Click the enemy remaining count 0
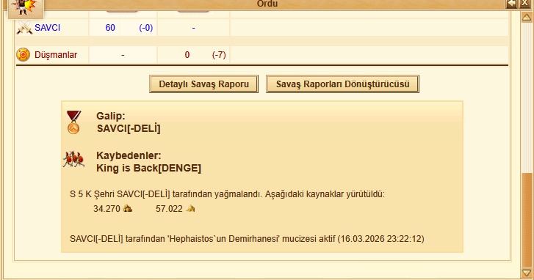 (x=187, y=55)
